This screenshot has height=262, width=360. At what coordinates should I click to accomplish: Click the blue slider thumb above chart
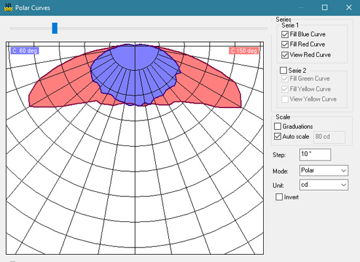point(54,28)
